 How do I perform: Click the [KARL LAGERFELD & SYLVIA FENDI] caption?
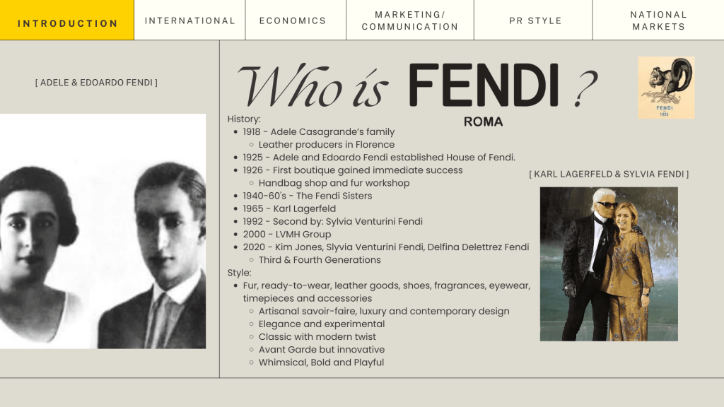click(x=609, y=174)
